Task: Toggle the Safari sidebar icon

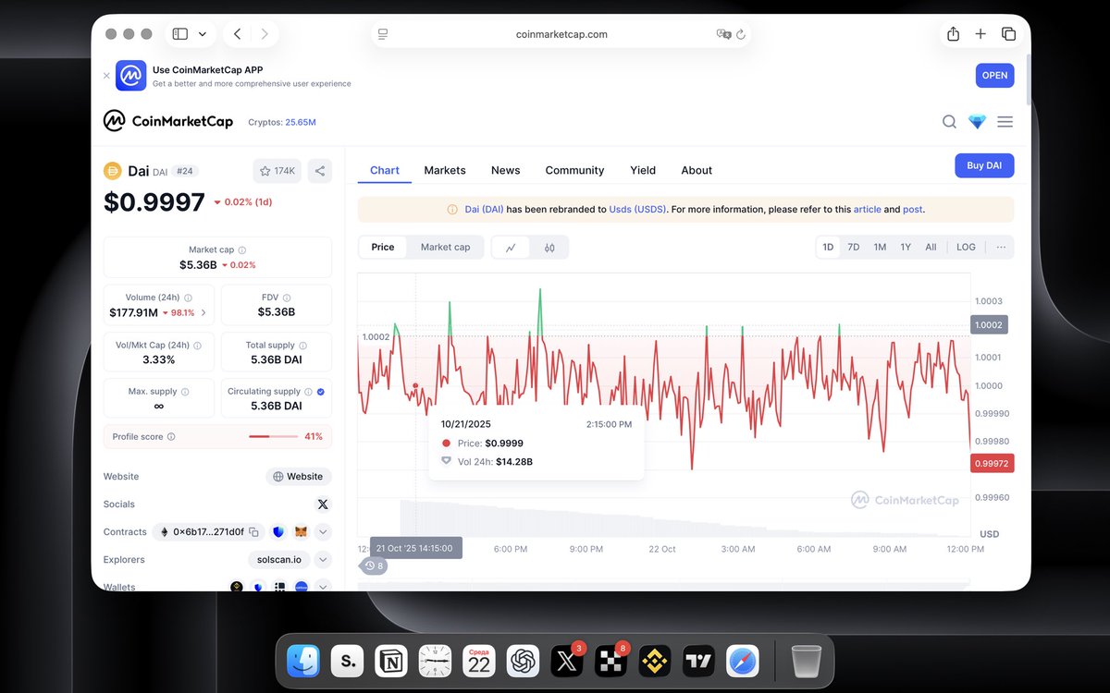Action: pos(180,34)
